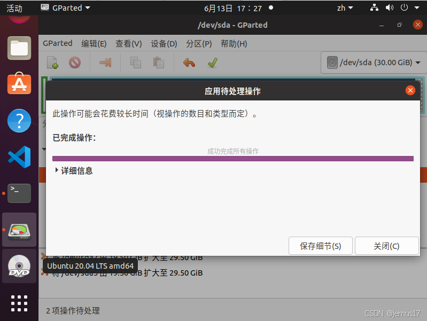Click the network icon in top bar
Viewport: 427px width, 321px height.
click(374, 7)
